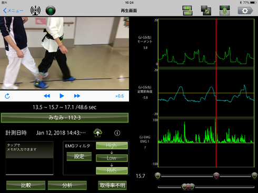Toggle the High EMG filter

pos(112,146)
